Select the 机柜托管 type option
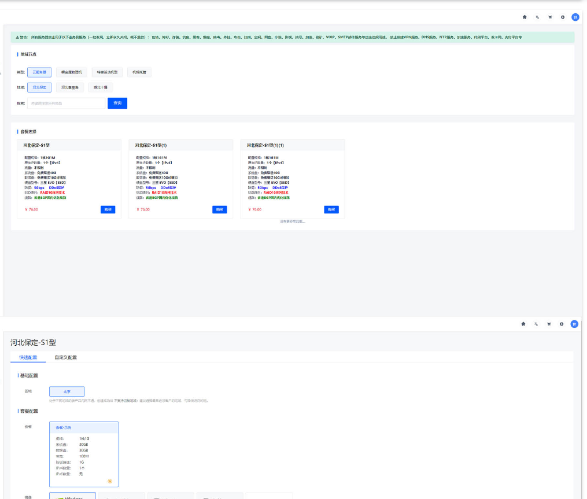The height and width of the screenshot is (499, 587). [139, 72]
